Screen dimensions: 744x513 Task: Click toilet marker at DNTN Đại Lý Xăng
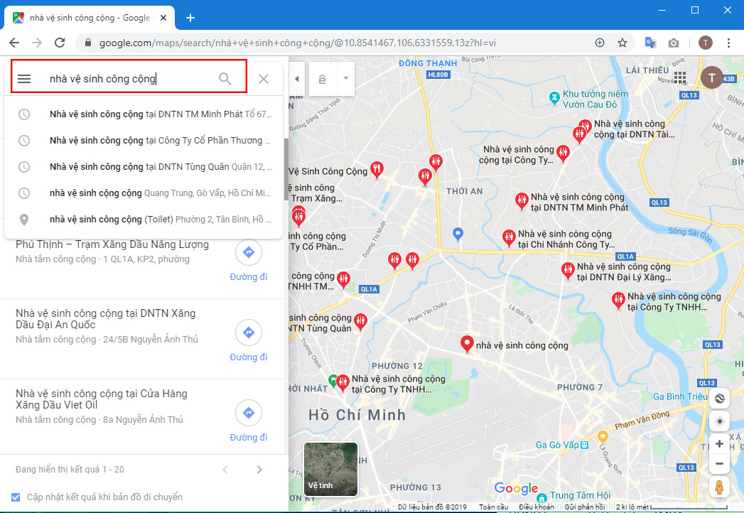pyautogui.click(x=568, y=271)
